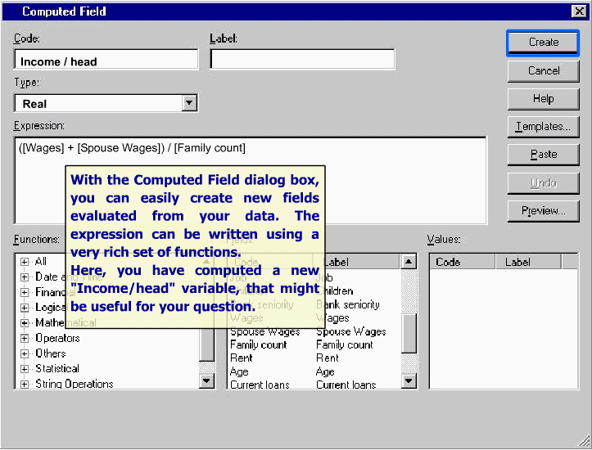The width and height of the screenshot is (592, 450).
Task: Click the Code input field
Action: [x=106, y=61]
